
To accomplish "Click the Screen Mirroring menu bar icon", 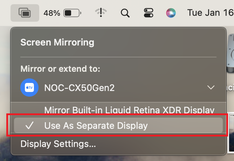I will (x=25, y=13).
